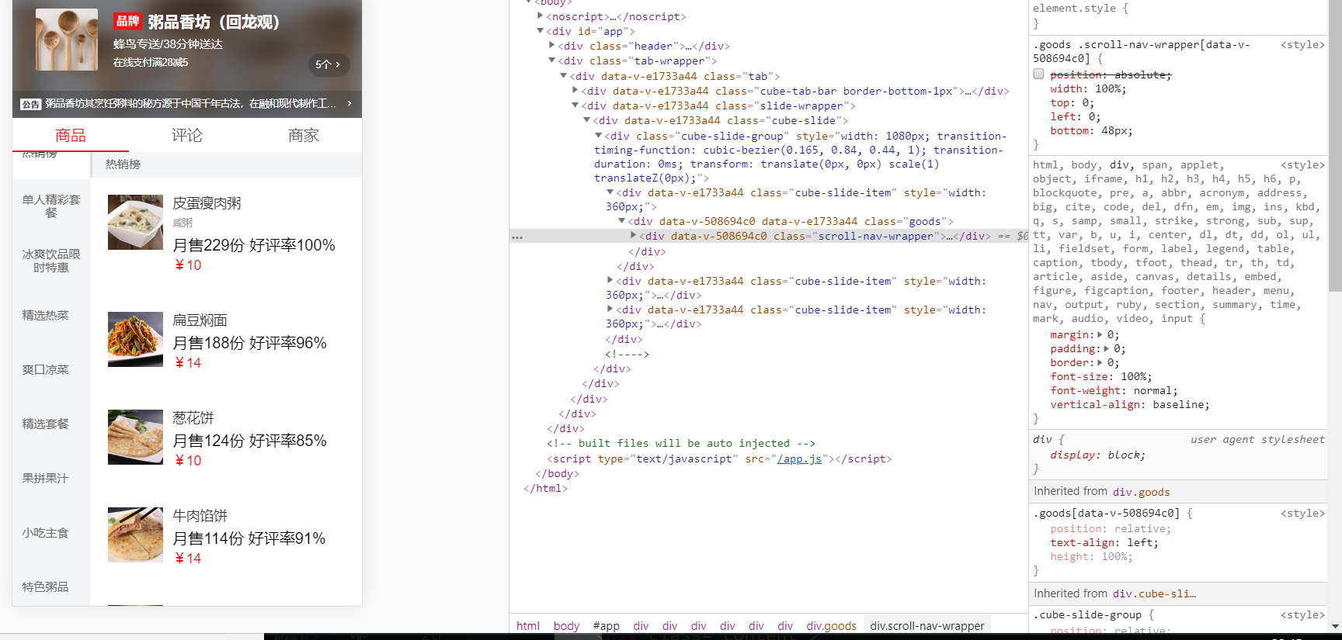The width and height of the screenshot is (1342, 640).
Task: Switch to the 商品 tab
Action: click(71, 136)
